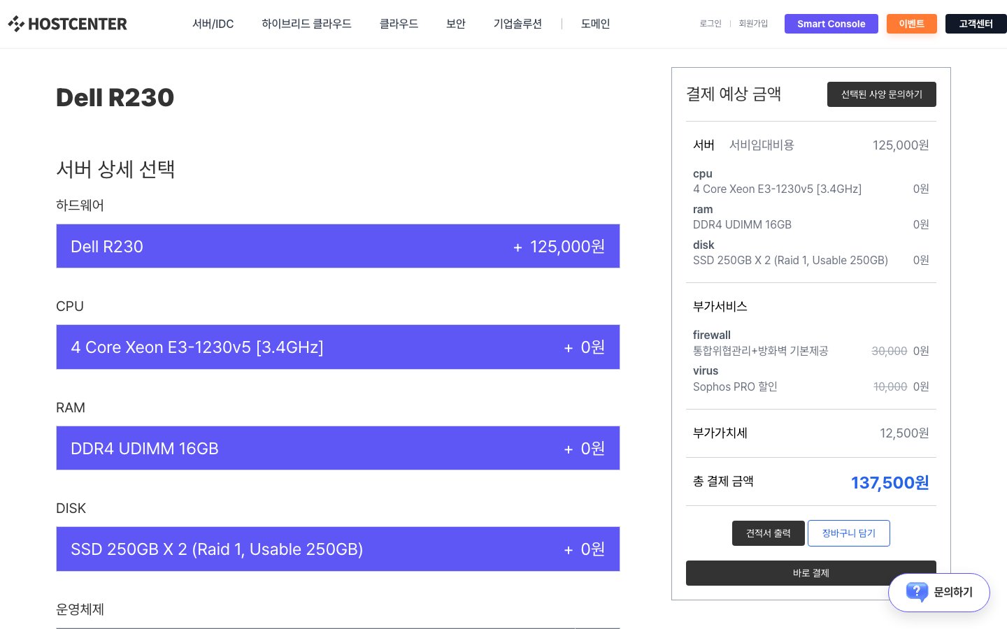
Task: Click the 총 결제 금액 label
Action: [x=723, y=481]
